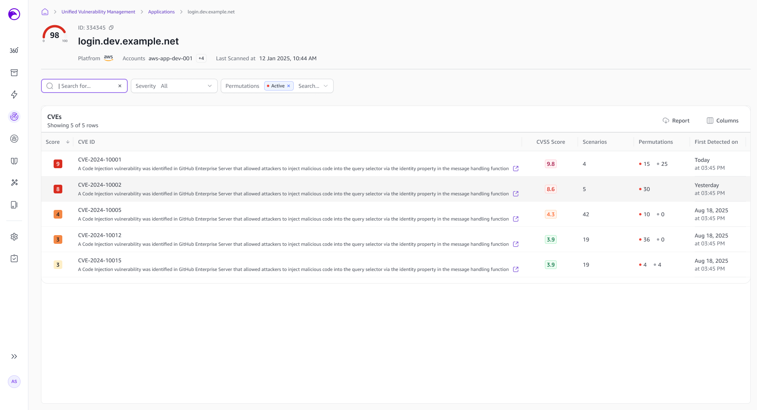Open the Columns chooser

pos(722,121)
